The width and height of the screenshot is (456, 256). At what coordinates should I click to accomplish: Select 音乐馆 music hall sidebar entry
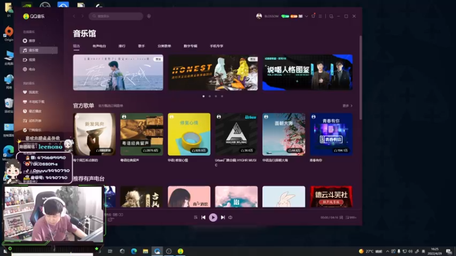coord(39,50)
